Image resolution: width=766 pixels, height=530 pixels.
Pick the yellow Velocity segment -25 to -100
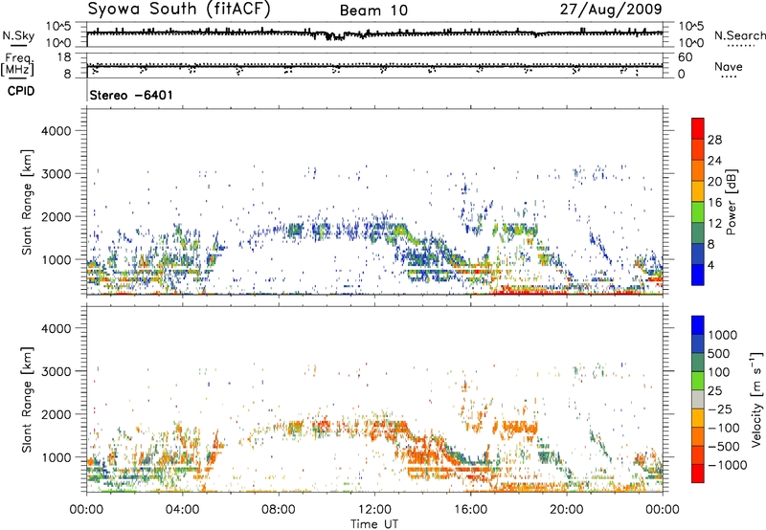698,418
